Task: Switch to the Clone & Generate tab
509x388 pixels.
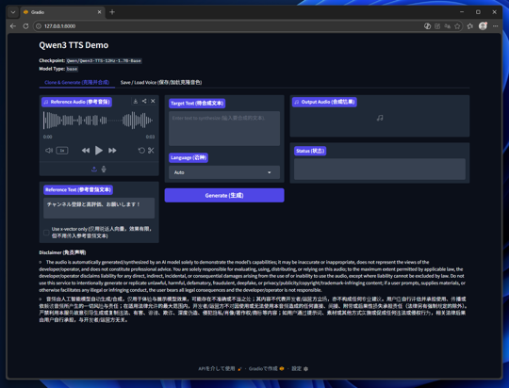Action: point(77,82)
